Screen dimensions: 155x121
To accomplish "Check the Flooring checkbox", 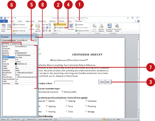I will (x=67, y=101).
